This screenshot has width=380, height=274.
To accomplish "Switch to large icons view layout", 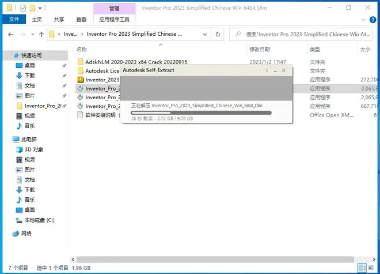I will [x=371, y=268].
